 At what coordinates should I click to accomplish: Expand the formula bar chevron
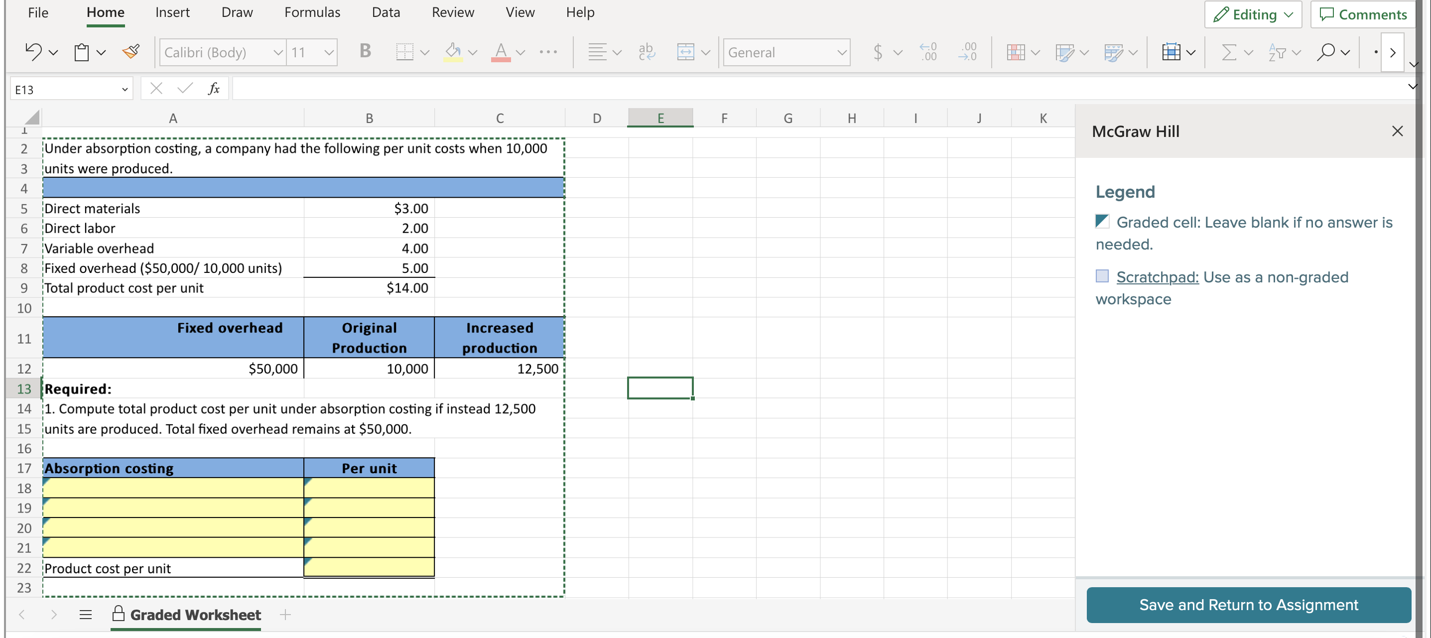click(1413, 87)
